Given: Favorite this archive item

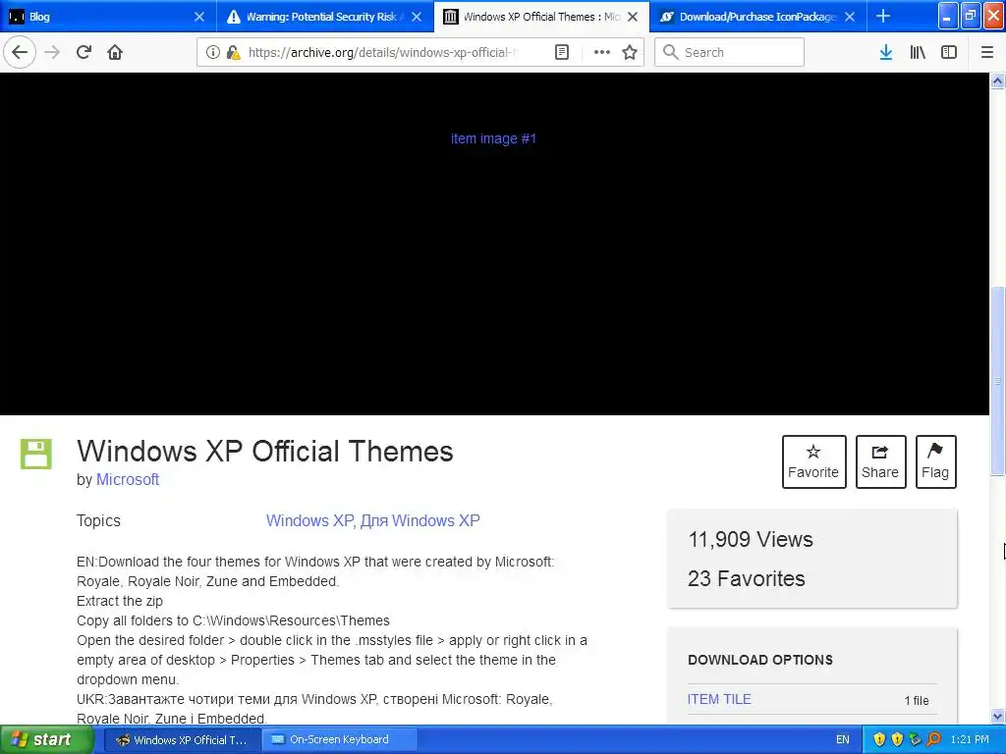Looking at the screenshot, I should click(813, 461).
